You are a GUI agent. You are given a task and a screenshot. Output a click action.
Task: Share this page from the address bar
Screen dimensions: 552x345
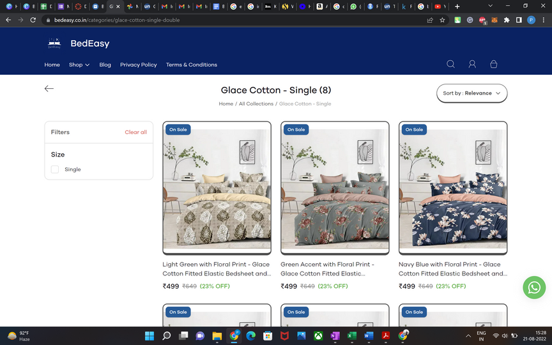click(430, 20)
